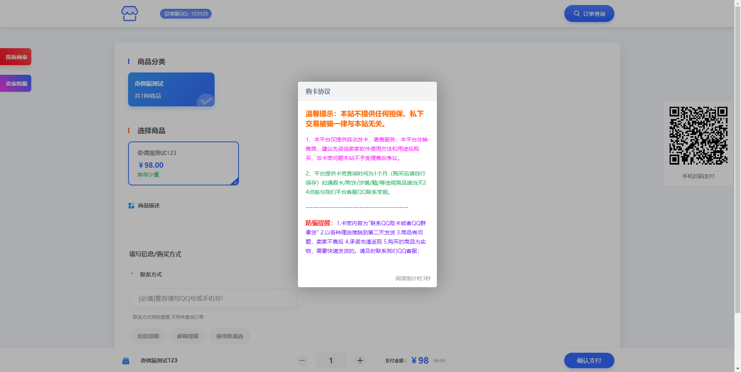Click the bottom bar product bag icon

[126, 361]
